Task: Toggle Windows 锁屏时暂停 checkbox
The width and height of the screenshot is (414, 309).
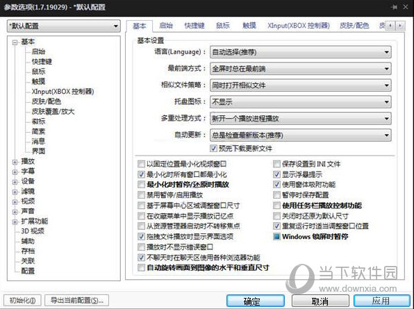Action: [276, 236]
